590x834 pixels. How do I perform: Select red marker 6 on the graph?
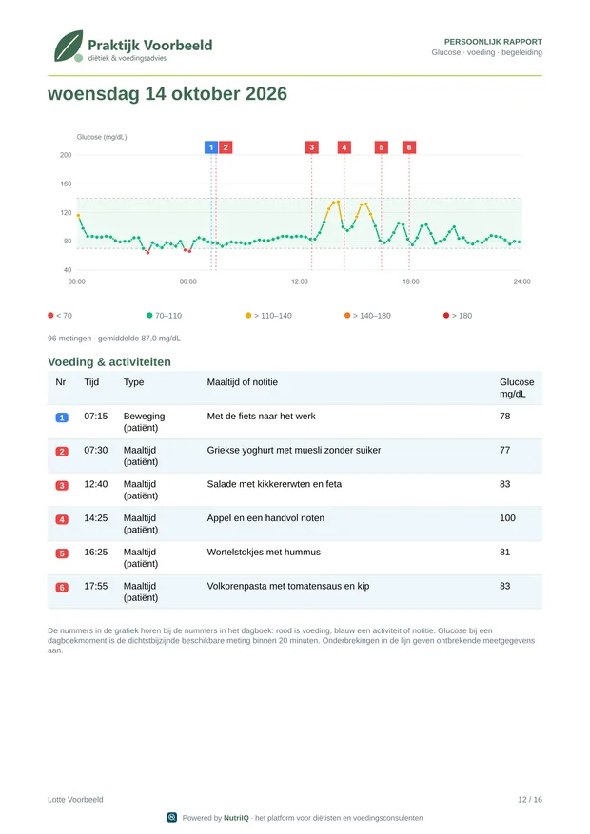[409, 147]
